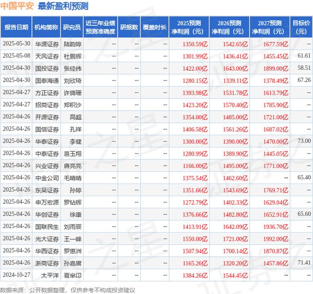Viewport: 313px width, 294px height.
Task: Select the 华源证券 institution cell
Action: pos(47,44)
